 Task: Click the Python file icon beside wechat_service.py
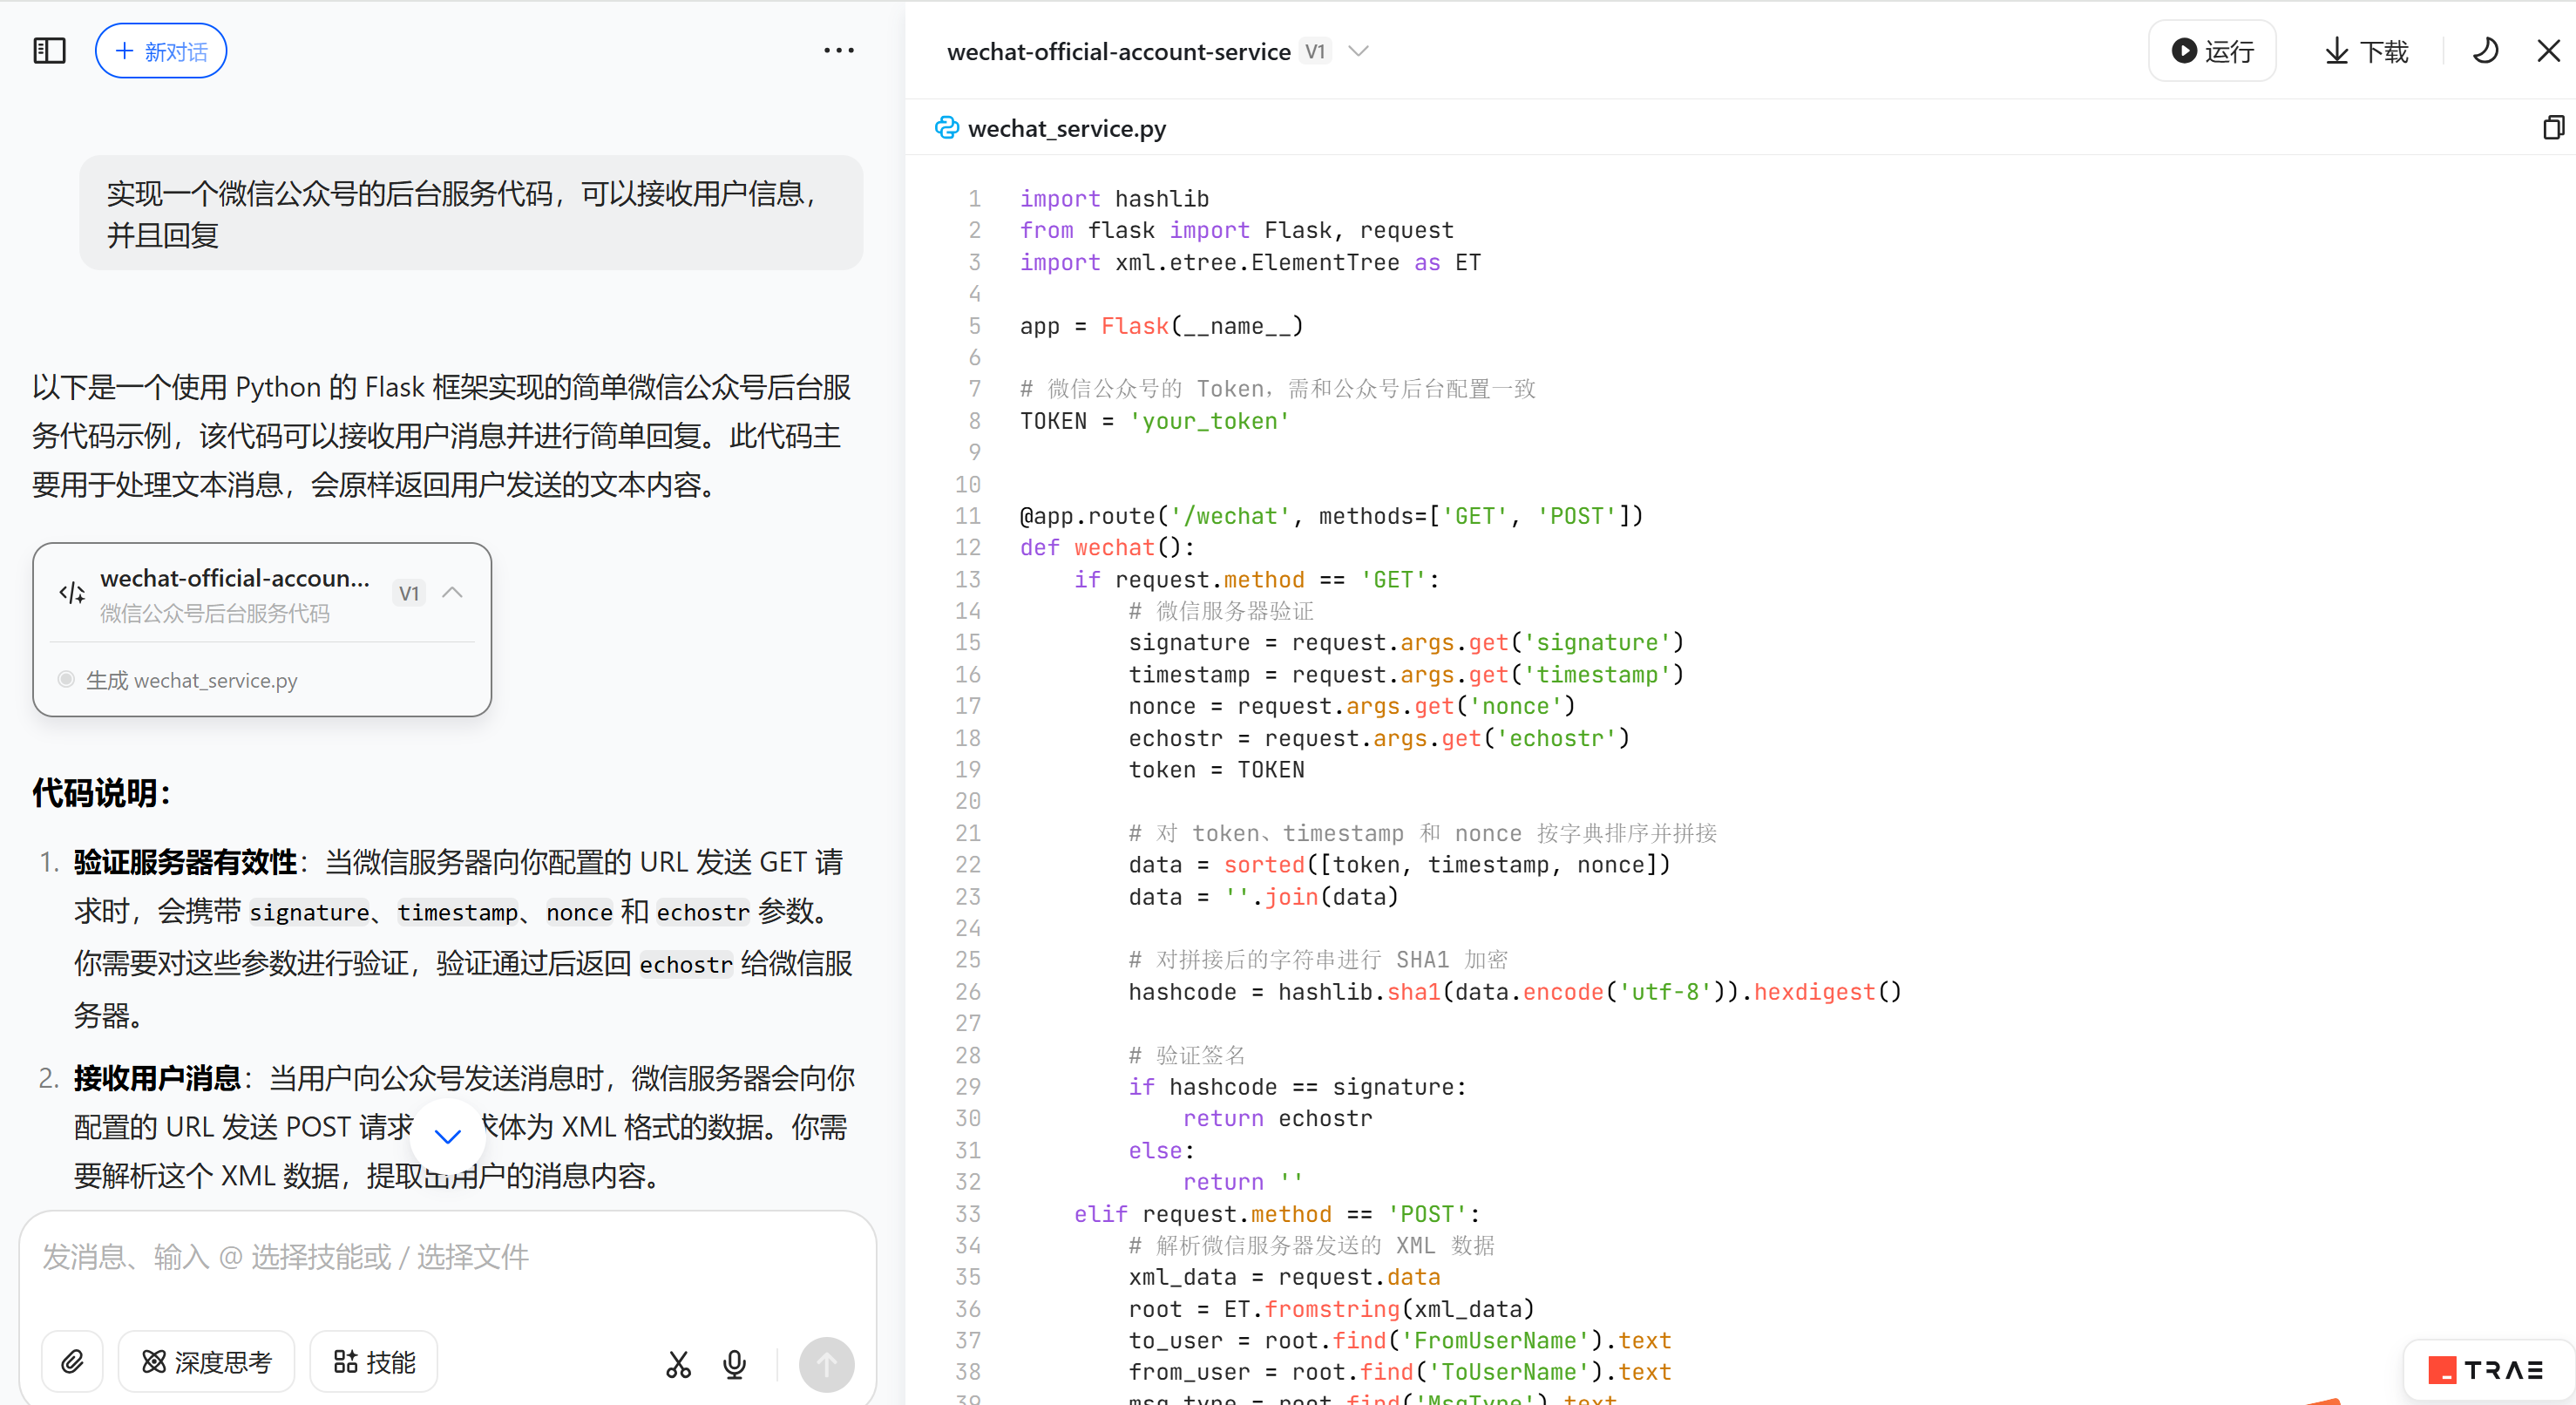coord(946,128)
